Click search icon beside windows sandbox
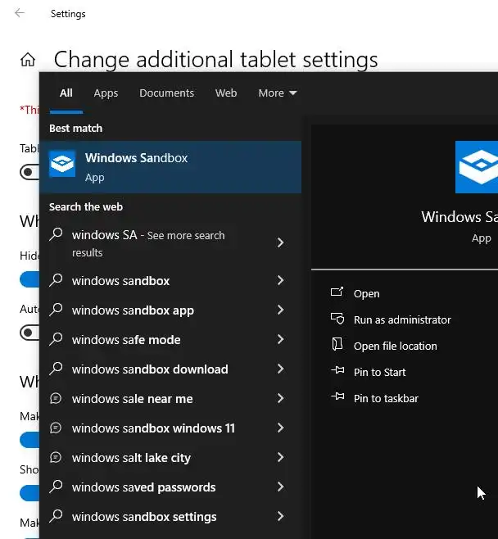The height and width of the screenshot is (539, 498). click(56, 280)
